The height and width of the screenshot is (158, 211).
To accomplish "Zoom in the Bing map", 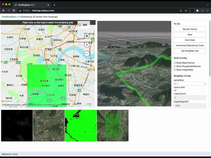I will (87, 45).
